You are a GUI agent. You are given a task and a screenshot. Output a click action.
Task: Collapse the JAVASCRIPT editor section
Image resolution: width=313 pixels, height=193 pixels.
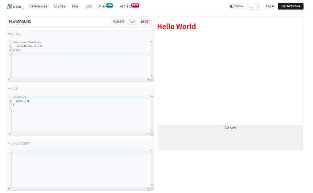click(9, 144)
